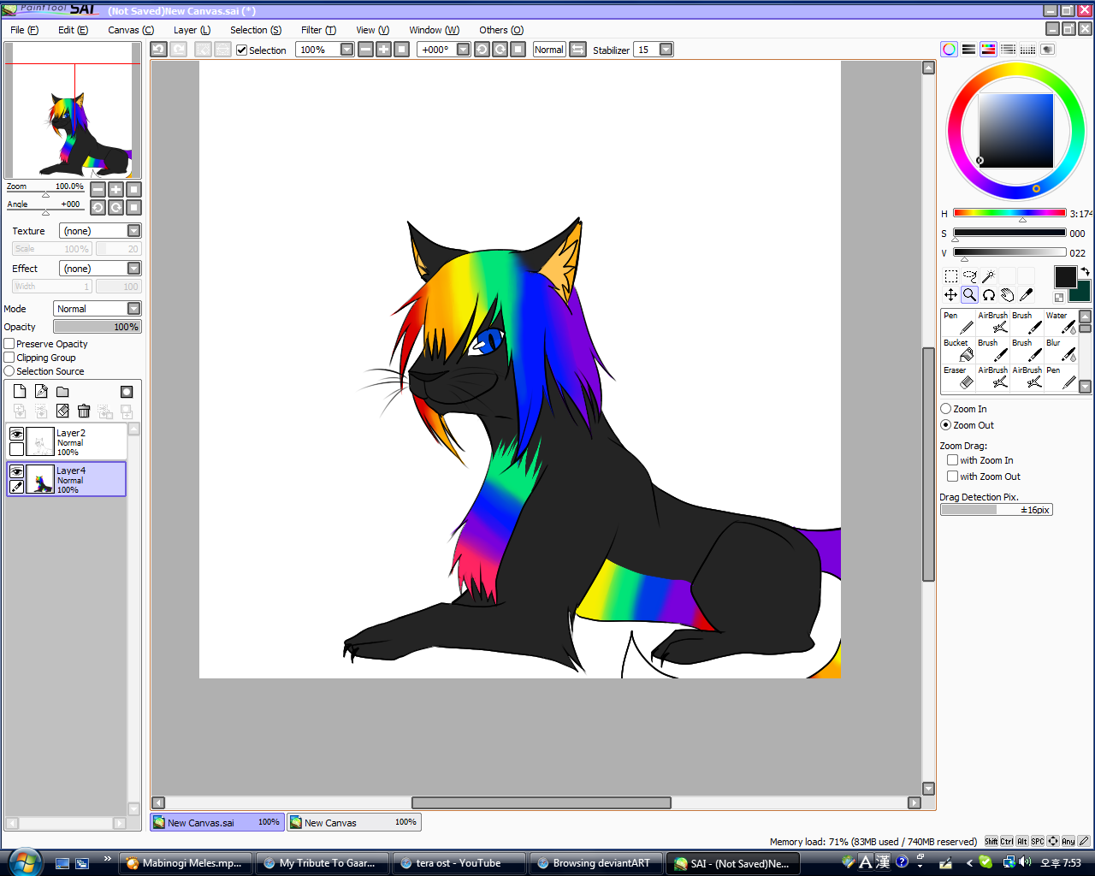The image size is (1095, 876).
Task: Select the Zoom In radio option
Action: 945,409
